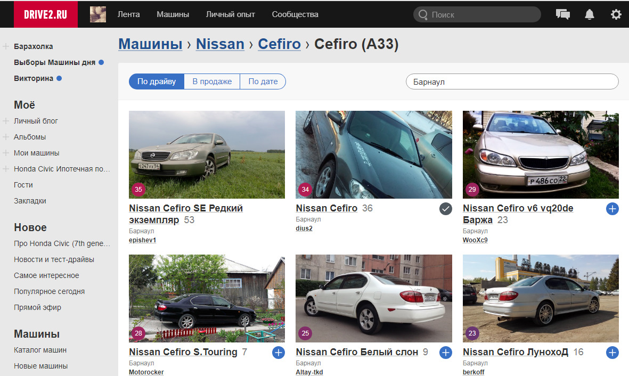Click the Поиск search field
Viewport: 629px width, 376px height.
(477, 14)
